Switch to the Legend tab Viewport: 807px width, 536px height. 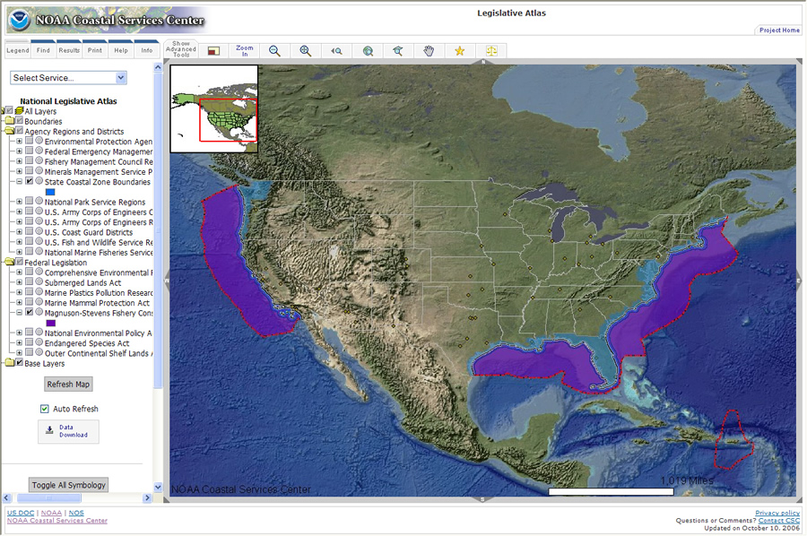tap(18, 49)
